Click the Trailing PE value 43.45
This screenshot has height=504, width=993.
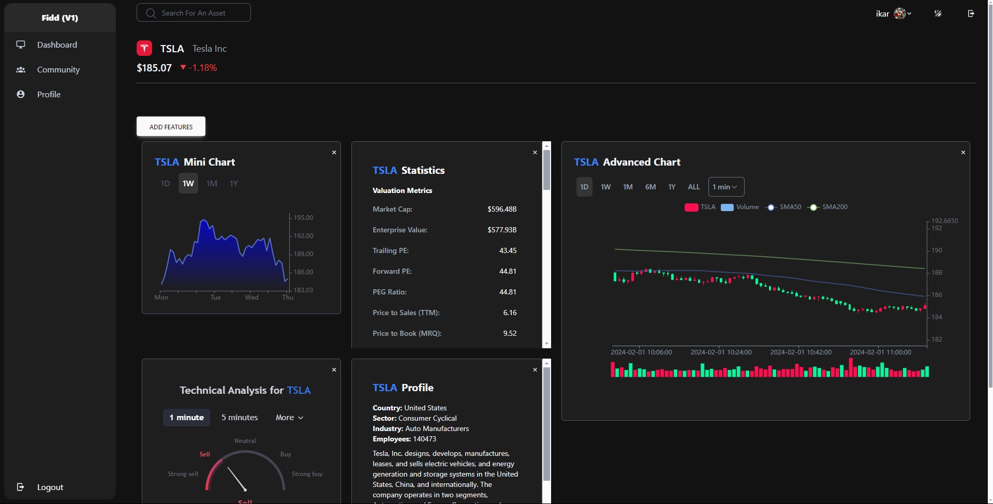tap(508, 250)
